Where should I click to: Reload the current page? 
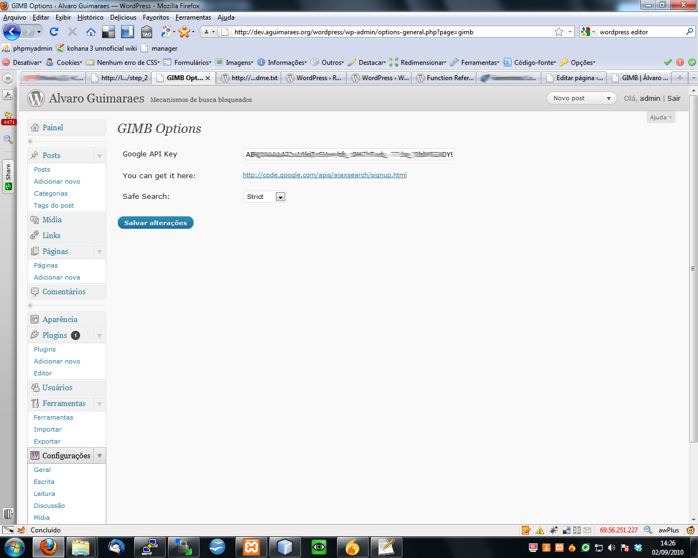click(53, 32)
